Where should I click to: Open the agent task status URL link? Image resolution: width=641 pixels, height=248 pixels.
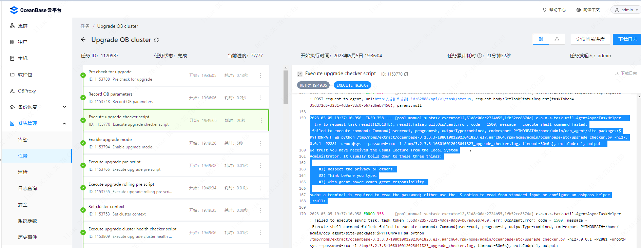[x=423, y=99]
